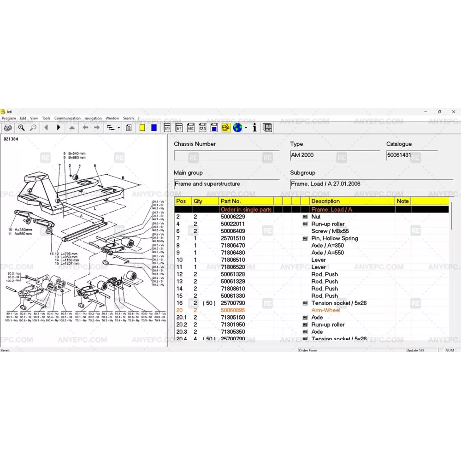Open the information 'i' icon

click(254, 128)
